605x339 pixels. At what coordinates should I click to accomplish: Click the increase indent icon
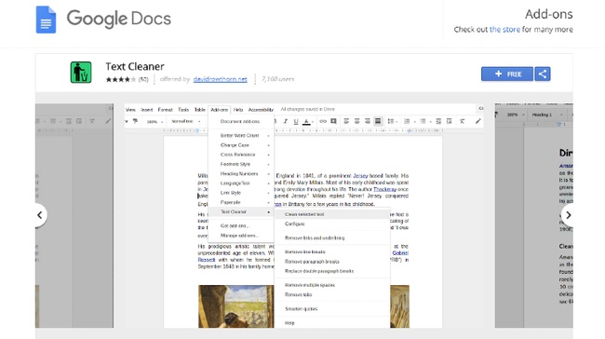pos(449,121)
